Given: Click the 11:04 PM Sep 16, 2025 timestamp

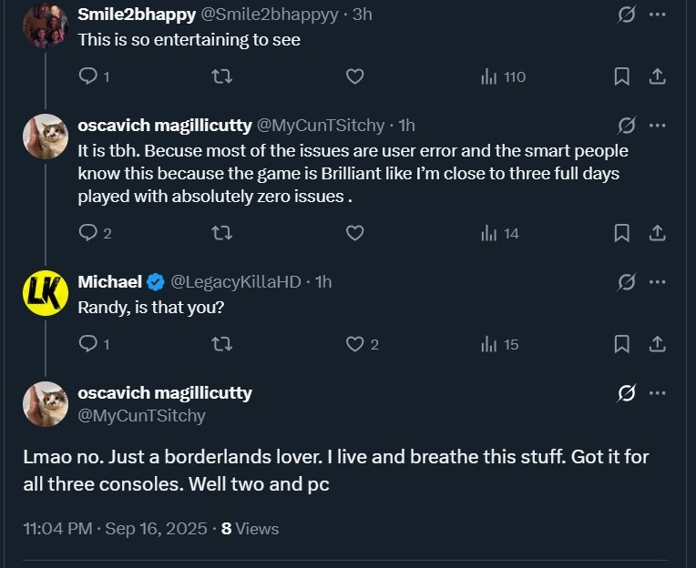Looking at the screenshot, I should click(116, 529).
